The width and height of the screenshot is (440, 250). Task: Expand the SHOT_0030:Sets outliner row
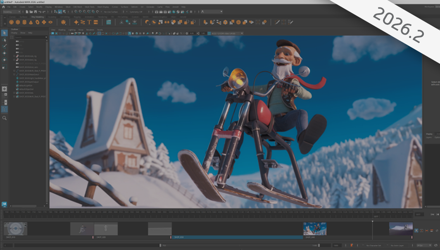coord(14,93)
